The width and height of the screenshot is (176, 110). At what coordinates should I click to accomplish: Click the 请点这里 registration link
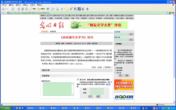point(108,84)
